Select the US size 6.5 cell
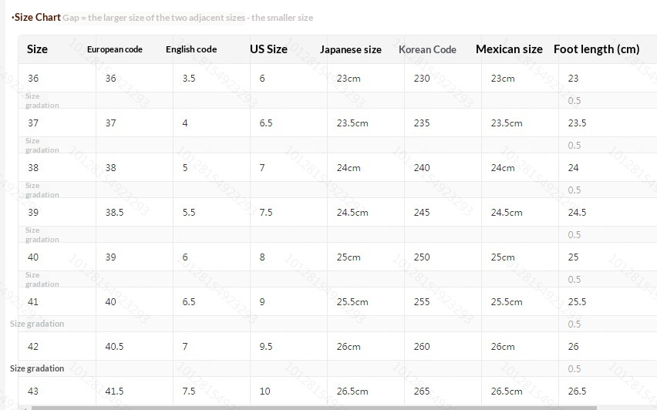Viewport: 657px width, 410px height. tap(266, 123)
